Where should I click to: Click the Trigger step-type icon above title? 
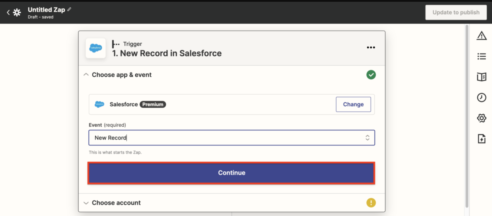(116, 44)
